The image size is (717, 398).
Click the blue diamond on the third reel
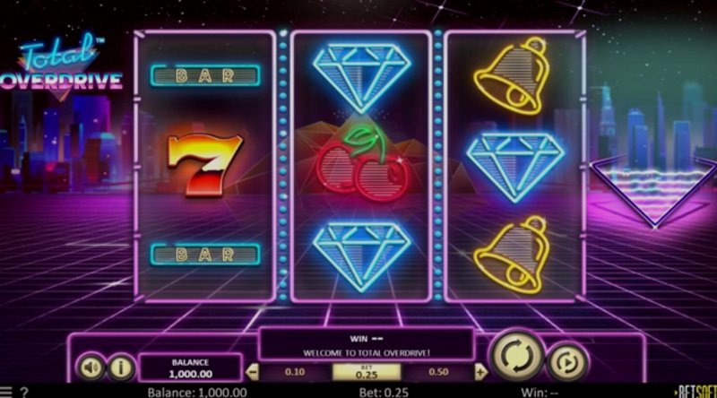tap(515, 168)
